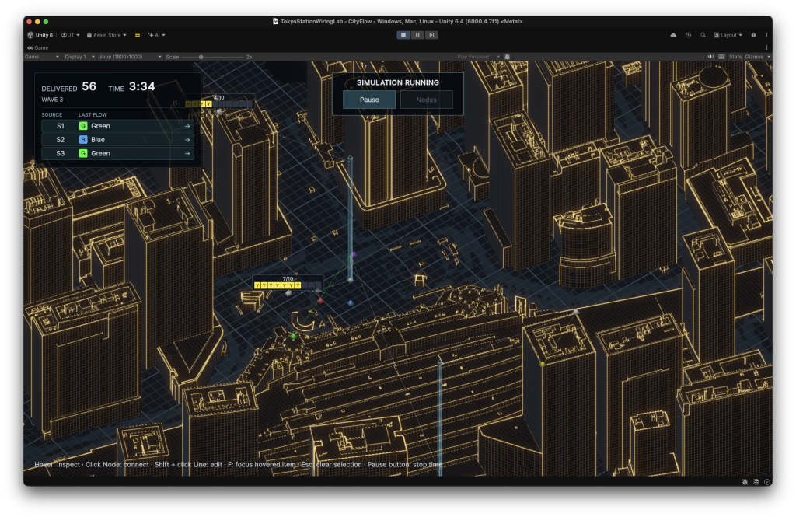Open the yellow package archive icon in toolbar
The width and height of the screenshot is (796, 517).
(137, 35)
